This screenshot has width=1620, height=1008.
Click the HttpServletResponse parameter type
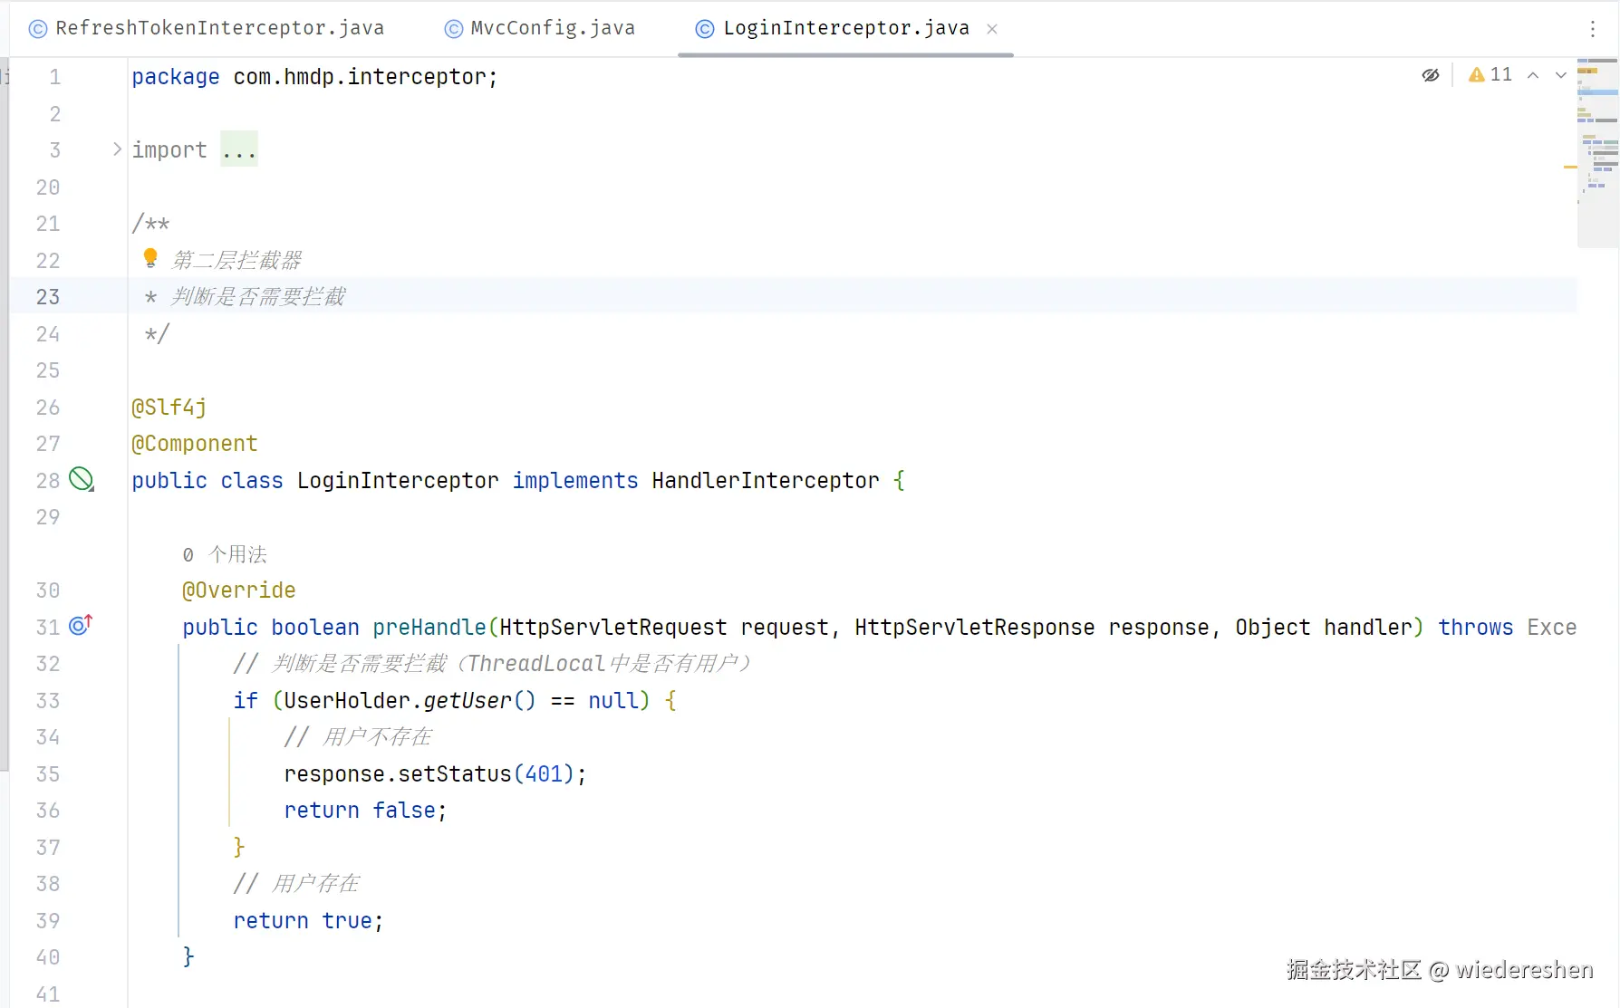(x=975, y=628)
